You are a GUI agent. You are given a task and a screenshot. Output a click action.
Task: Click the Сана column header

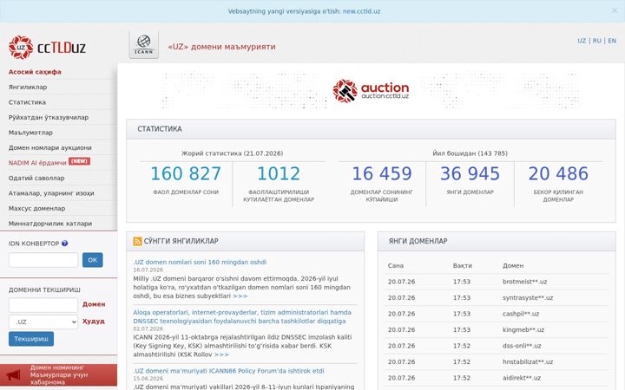[396, 265]
